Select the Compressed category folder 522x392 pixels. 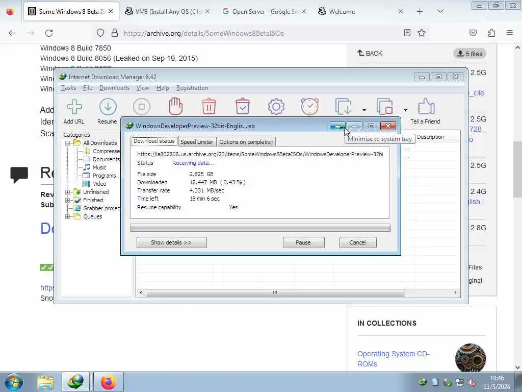pos(102,151)
